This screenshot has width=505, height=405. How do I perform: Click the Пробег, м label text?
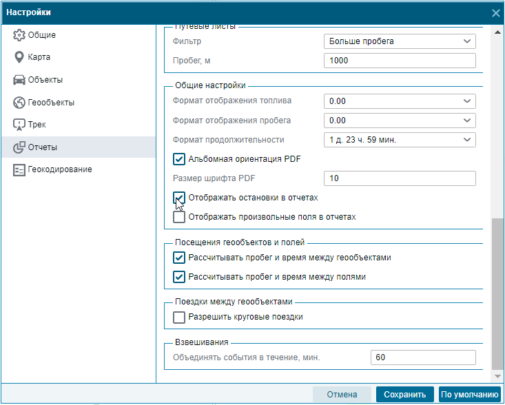[192, 61]
